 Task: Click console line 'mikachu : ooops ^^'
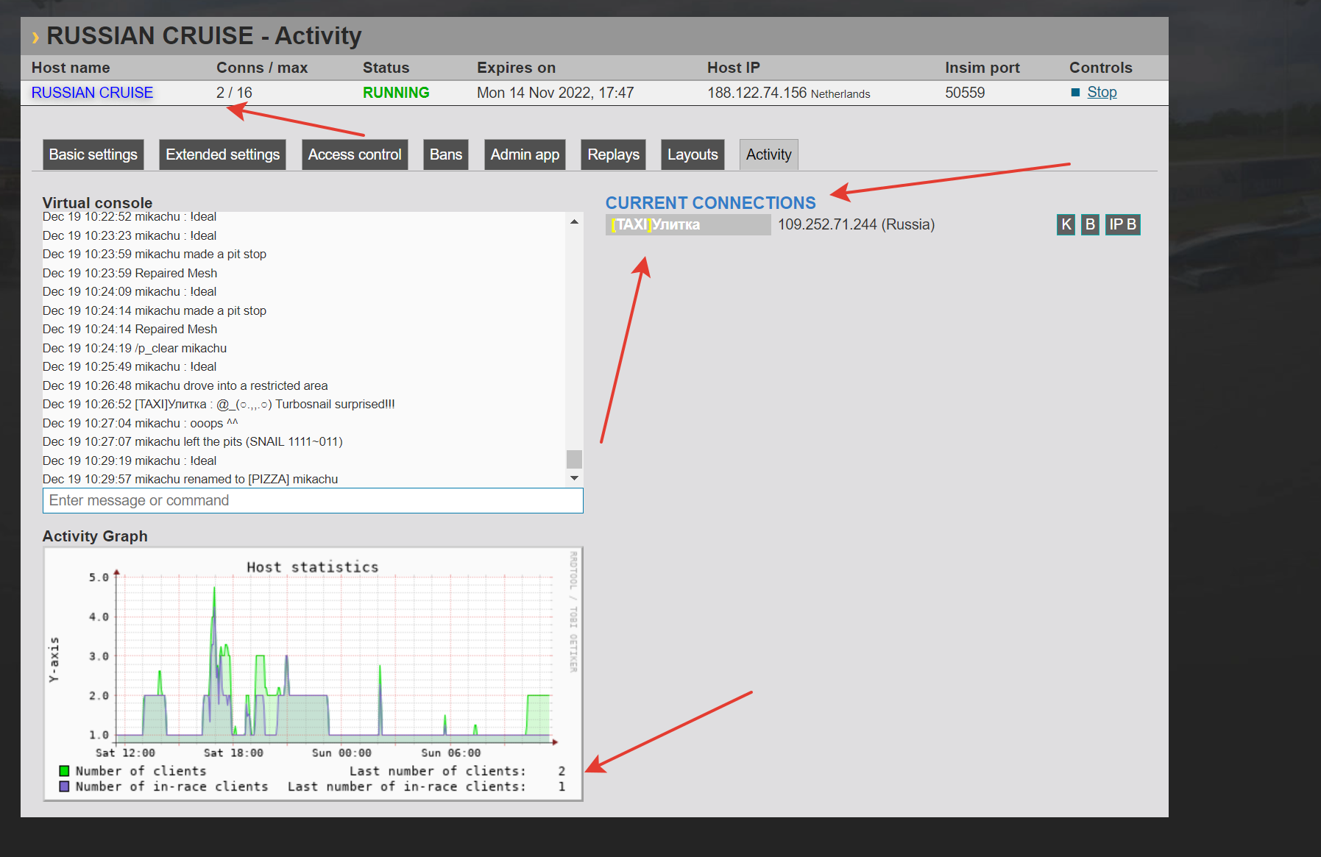pyautogui.click(x=141, y=424)
